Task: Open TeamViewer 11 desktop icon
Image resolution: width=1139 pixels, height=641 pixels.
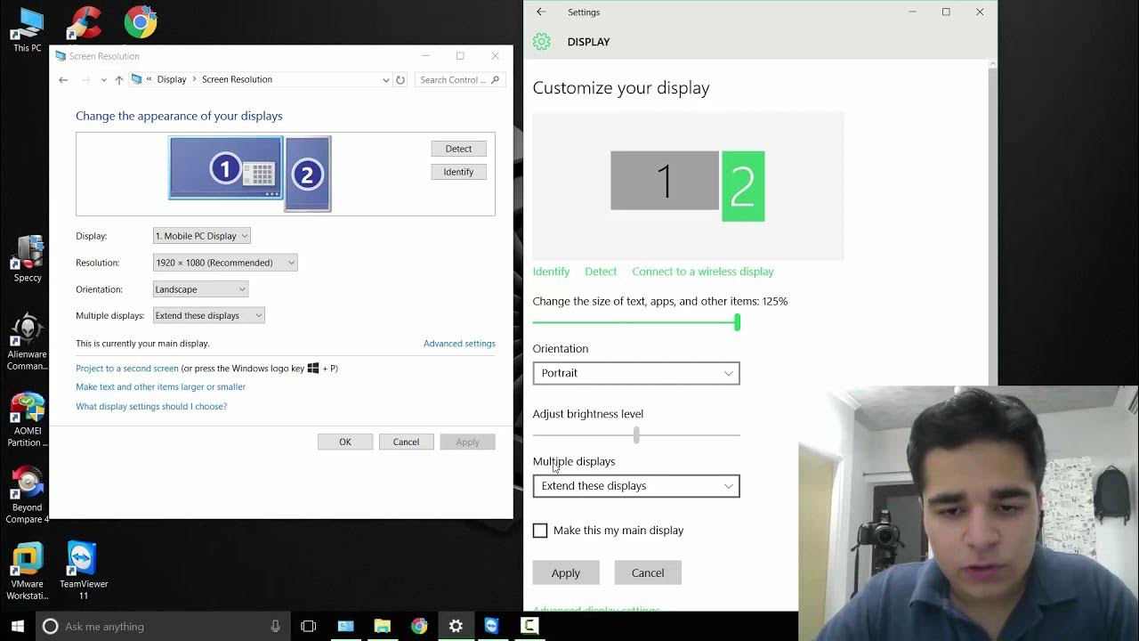Action: point(84,572)
